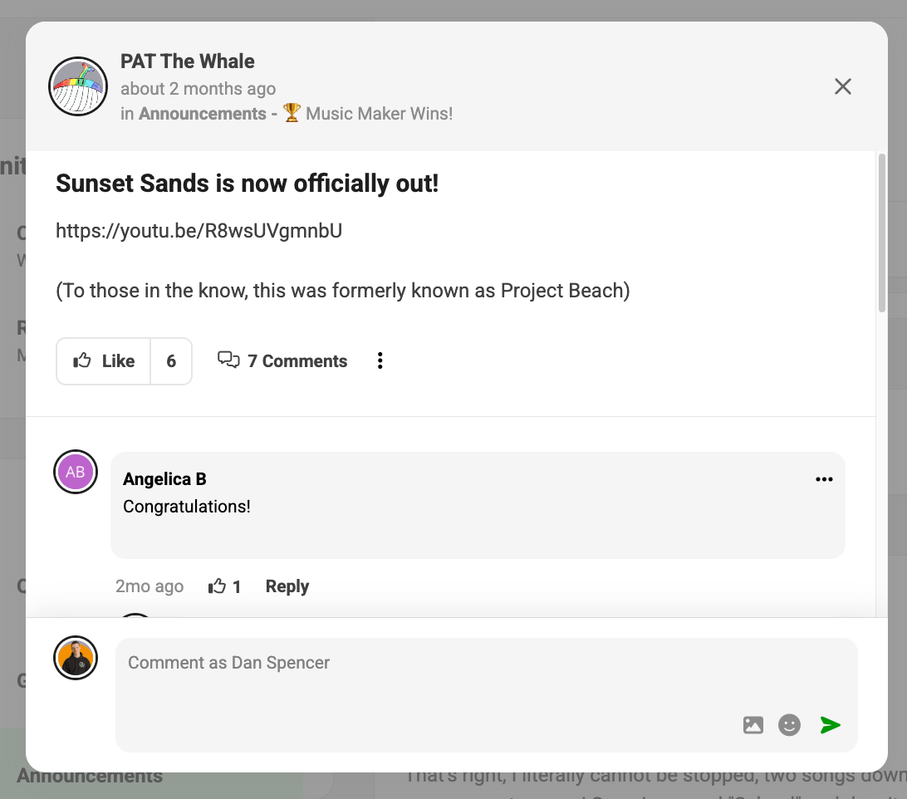Screen dimensions: 907x799
Task: Attach an image to the comment
Action: (753, 725)
